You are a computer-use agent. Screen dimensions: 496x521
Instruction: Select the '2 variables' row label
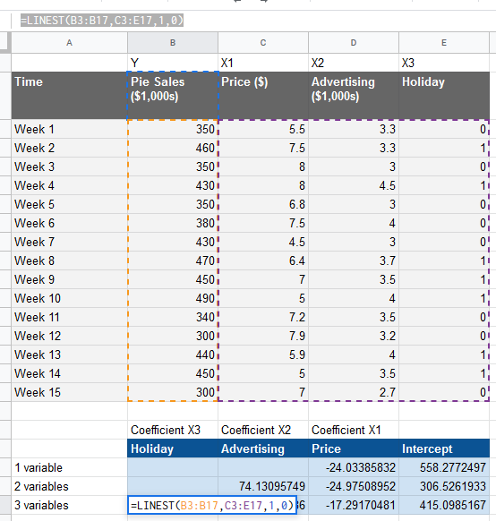pos(69,486)
